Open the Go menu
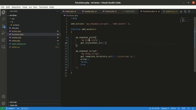196x110 pixels. point(30,7)
